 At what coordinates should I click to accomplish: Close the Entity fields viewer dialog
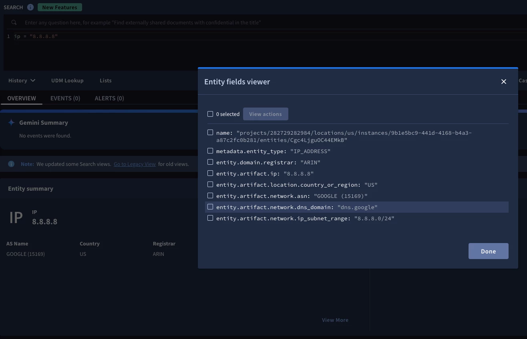tap(504, 82)
